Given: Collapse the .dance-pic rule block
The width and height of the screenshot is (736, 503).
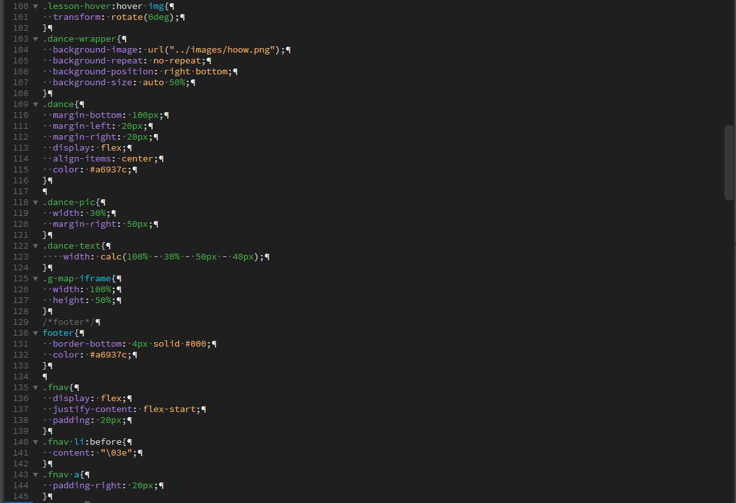Looking at the screenshot, I should pos(35,202).
